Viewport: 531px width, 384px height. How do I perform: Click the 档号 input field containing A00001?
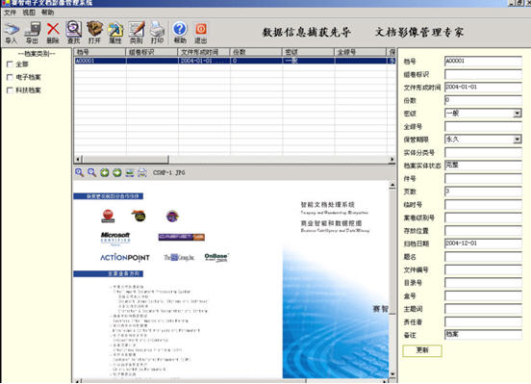[483, 61]
